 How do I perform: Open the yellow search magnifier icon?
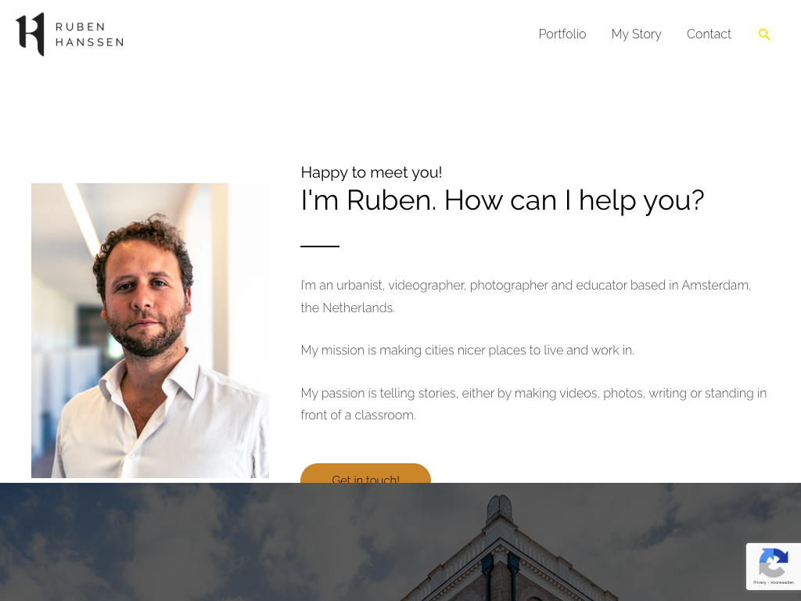tap(764, 34)
